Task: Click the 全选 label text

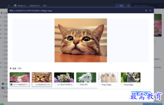Action: point(14,68)
